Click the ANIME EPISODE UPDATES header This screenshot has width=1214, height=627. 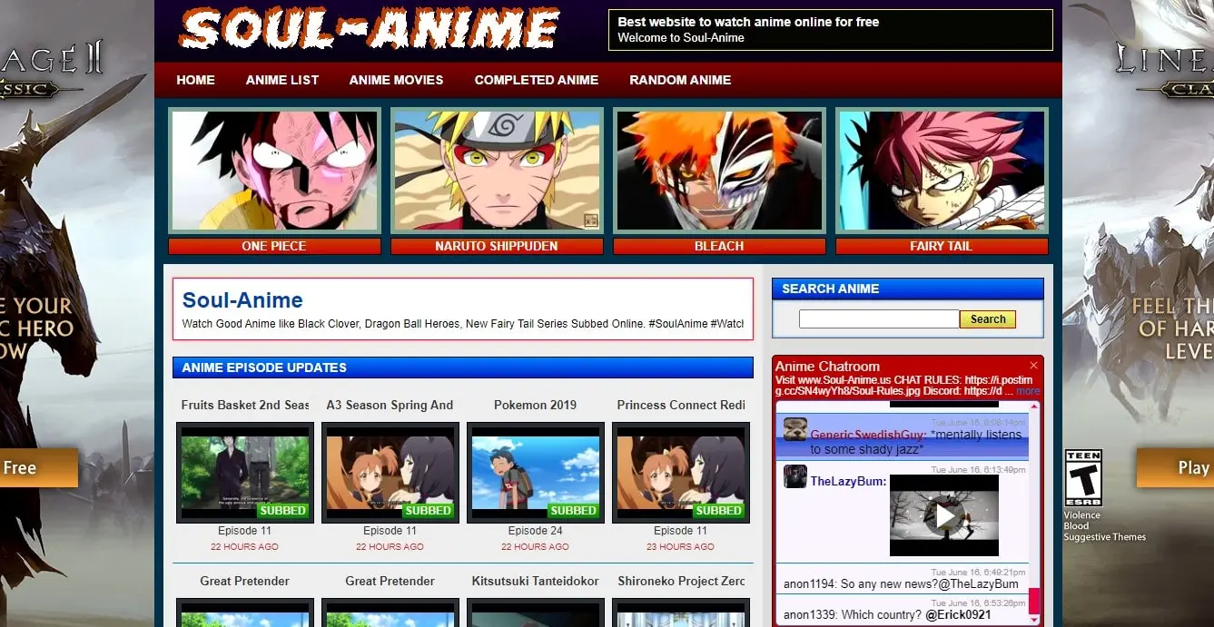click(463, 367)
